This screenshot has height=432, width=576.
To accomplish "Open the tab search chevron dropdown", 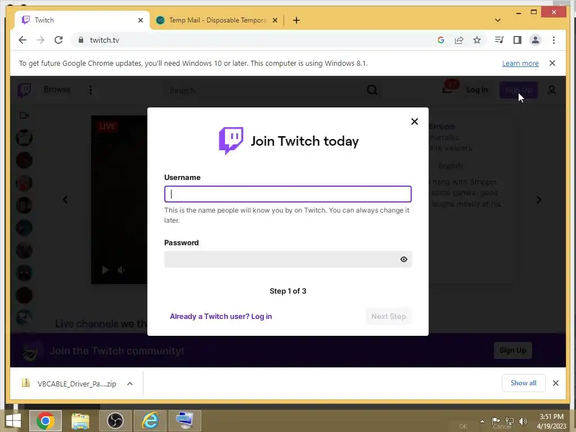I will (498, 20).
